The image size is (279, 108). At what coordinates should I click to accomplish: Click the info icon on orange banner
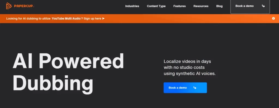coord(274,18)
